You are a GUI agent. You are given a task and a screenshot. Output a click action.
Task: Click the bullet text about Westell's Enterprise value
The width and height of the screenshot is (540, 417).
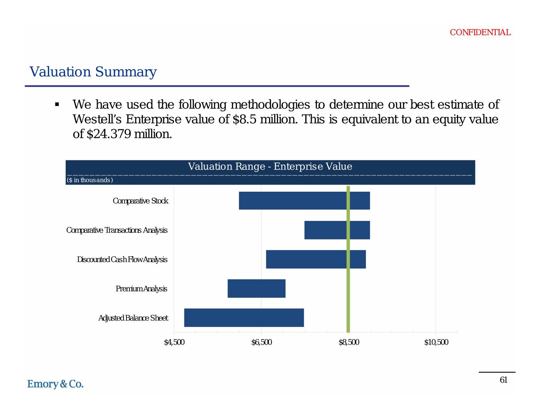tap(286, 119)
